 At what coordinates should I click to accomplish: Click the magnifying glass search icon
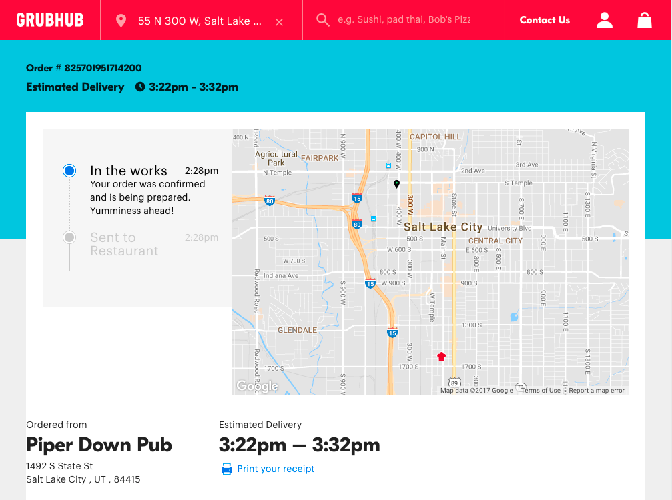click(323, 20)
